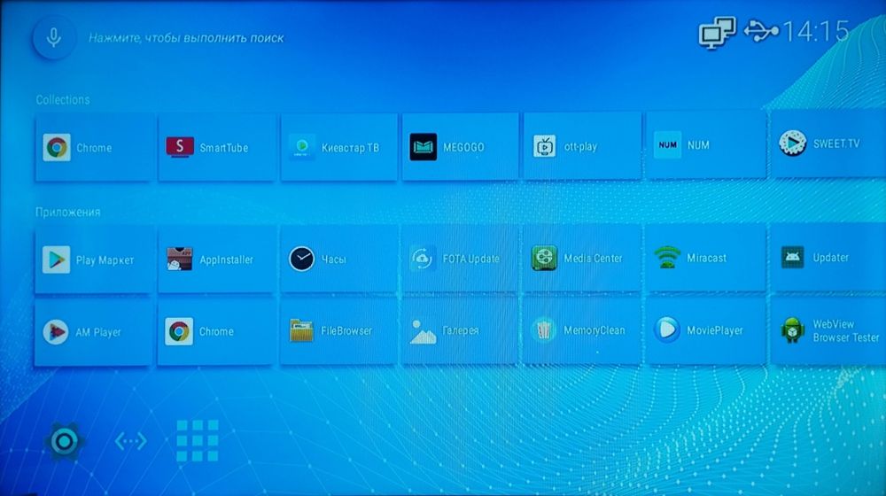Click the arrows network icon at bottom
The width and height of the screenshot is (886, 496).
tap(131, 441)
